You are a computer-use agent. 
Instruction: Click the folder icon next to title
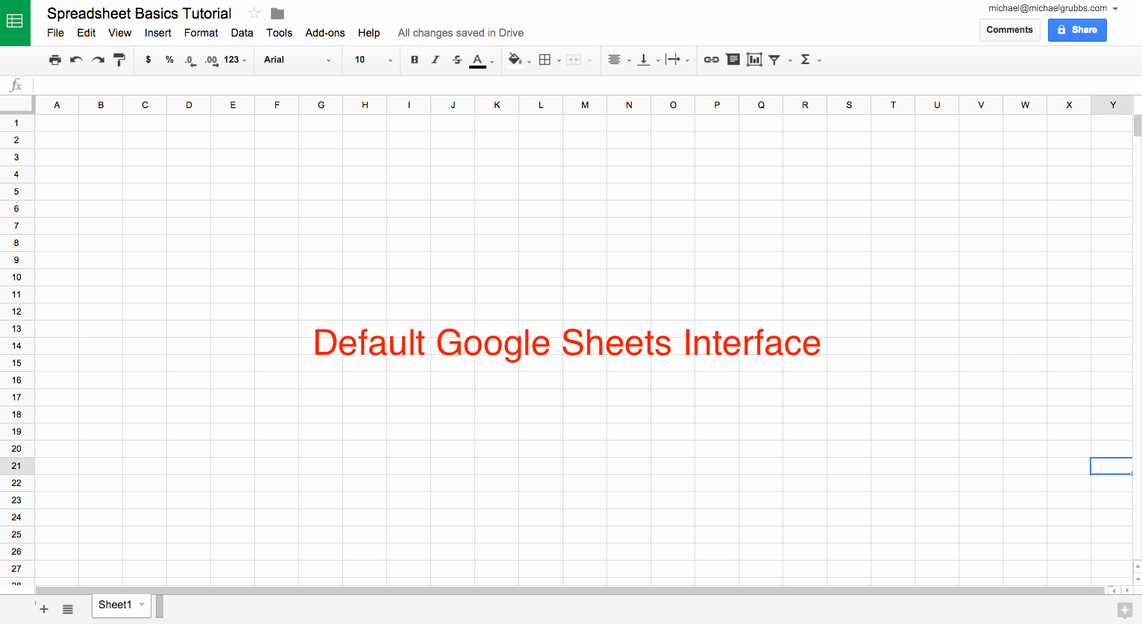pyautogui.click(x=277, y=13)
